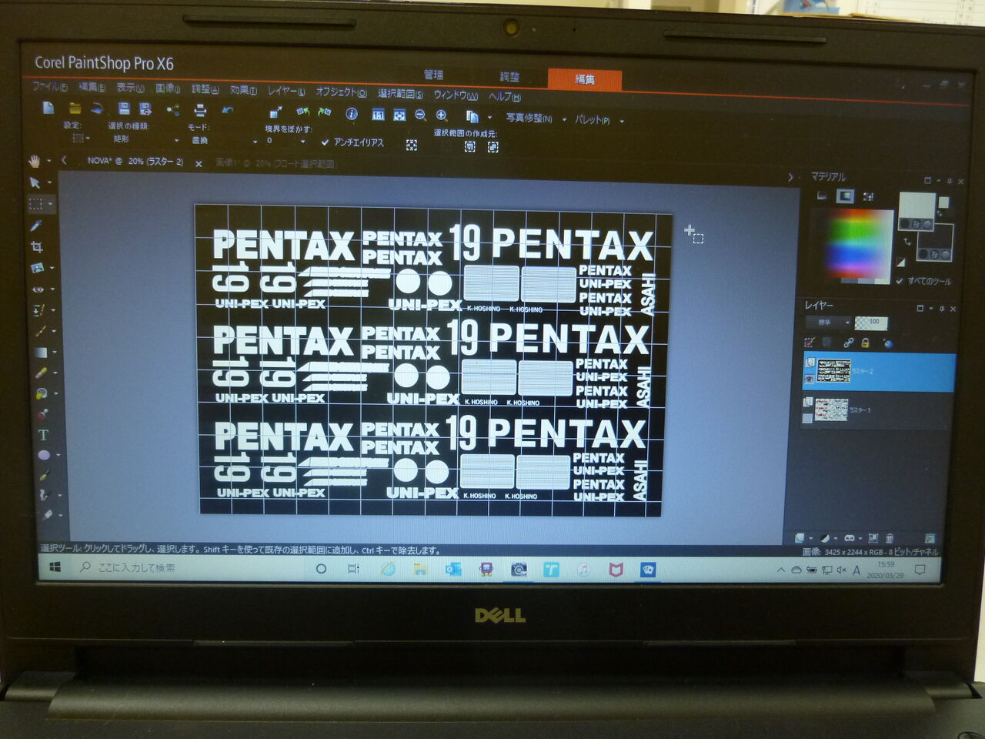Zoom in with the plus magnifier
Image resolution: width=985 pixels, height=739 pixels.
[x=442, y=115]
